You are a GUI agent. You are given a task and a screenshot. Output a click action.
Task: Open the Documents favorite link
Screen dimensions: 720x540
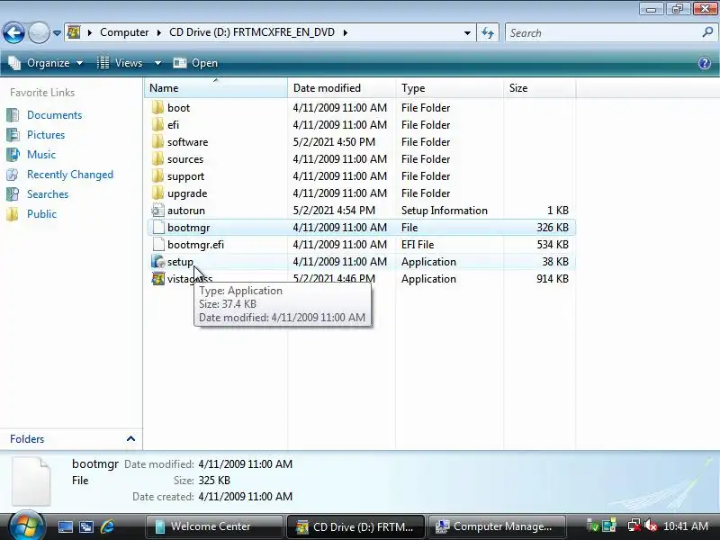[x=54, y=115]
